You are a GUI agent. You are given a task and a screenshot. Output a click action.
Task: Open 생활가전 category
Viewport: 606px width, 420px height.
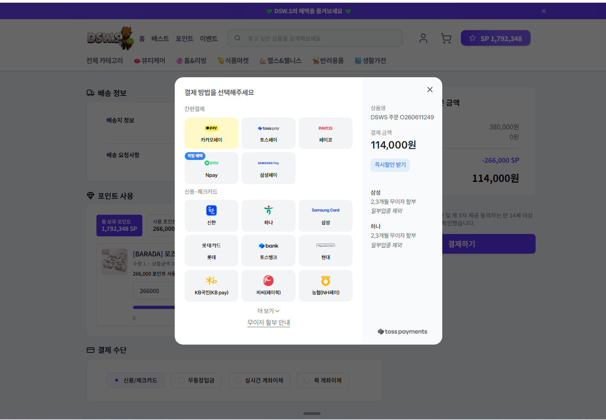370,60
